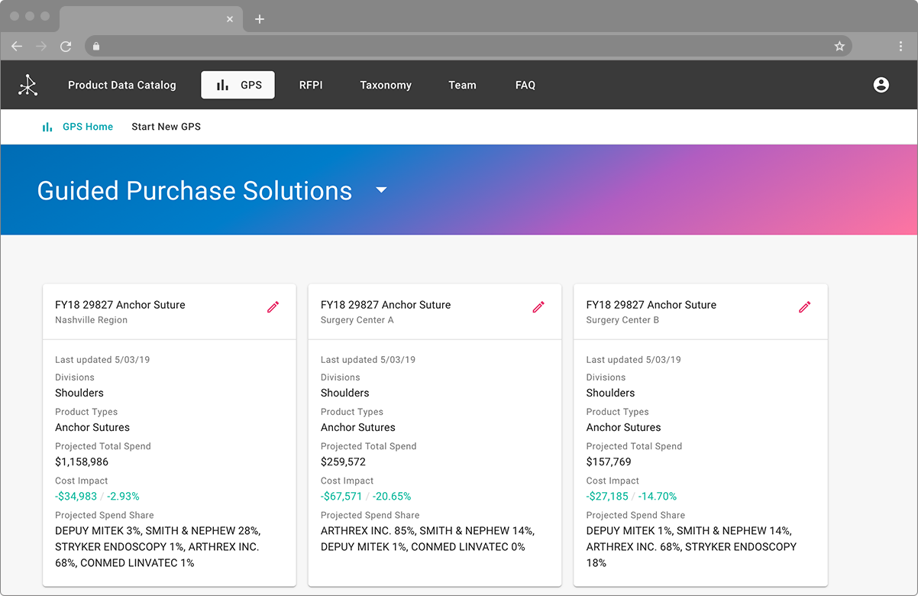
Task: Click spend share text starting DEPUY MITEK 1%, SMITH
Action: 691,546
